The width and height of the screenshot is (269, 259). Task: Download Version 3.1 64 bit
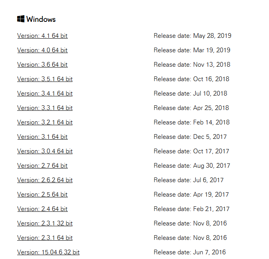coord(42,137)
